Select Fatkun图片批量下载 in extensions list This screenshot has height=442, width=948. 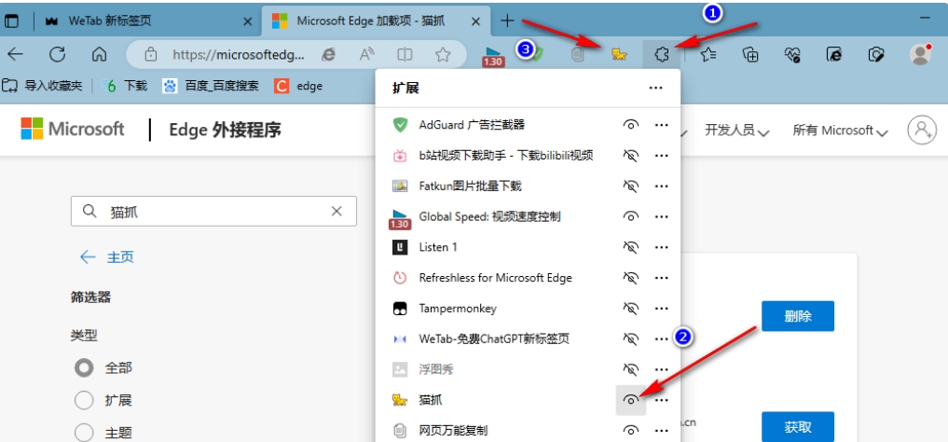coord(470,186)
